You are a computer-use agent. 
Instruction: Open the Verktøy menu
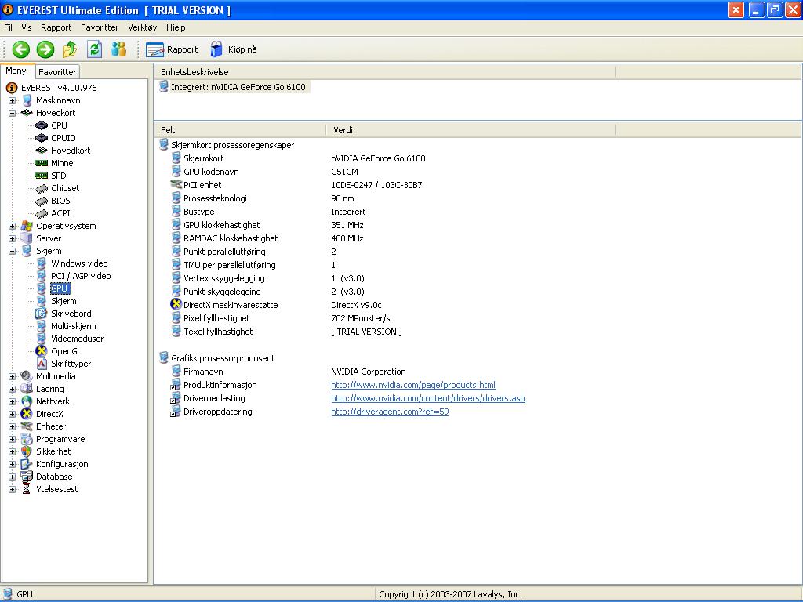[143, 27]
